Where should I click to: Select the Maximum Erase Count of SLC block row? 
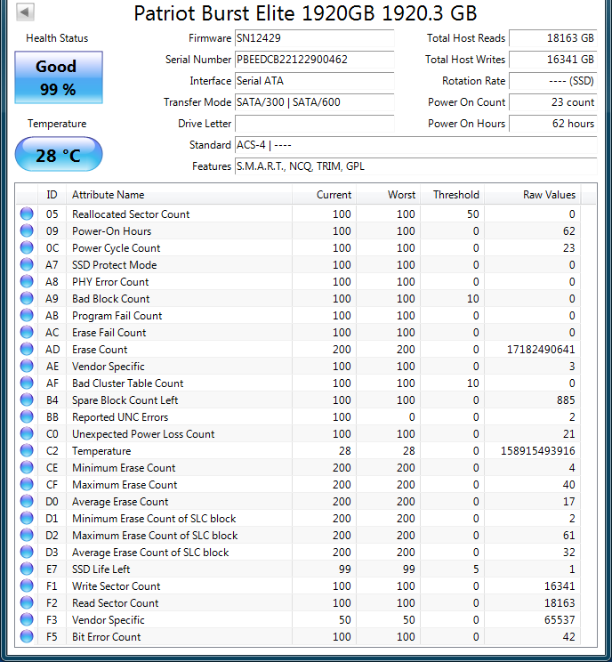click(299, 535)
